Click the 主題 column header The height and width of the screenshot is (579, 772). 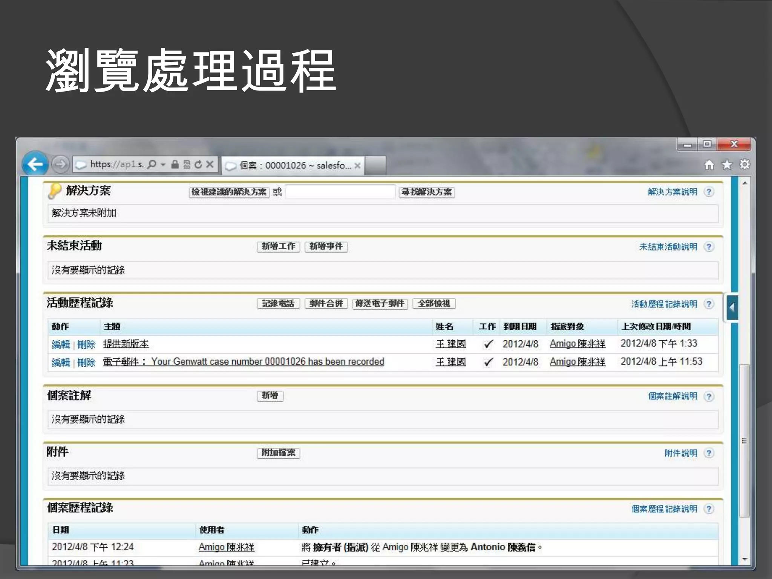click(112, 327)
